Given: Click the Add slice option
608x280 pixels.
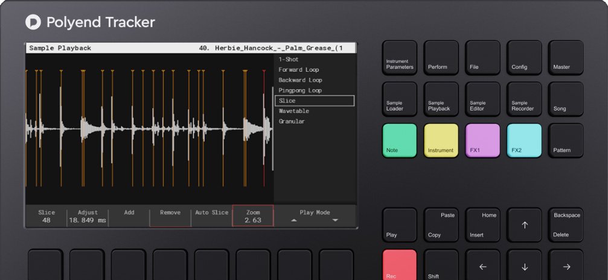Looking at the screenshot, I should (129, 216).
